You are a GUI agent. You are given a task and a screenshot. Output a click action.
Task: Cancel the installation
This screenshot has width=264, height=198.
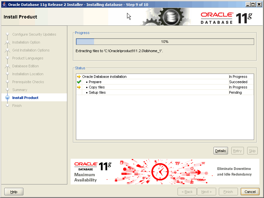[x=250, y=192]
